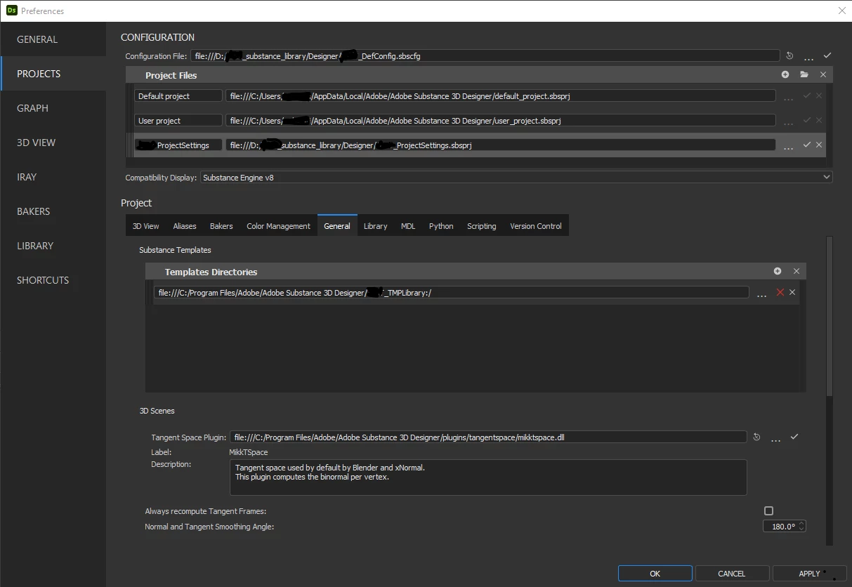
Task: Click the TMPLibrary templates directory path field
Action: tap(452, 293)
